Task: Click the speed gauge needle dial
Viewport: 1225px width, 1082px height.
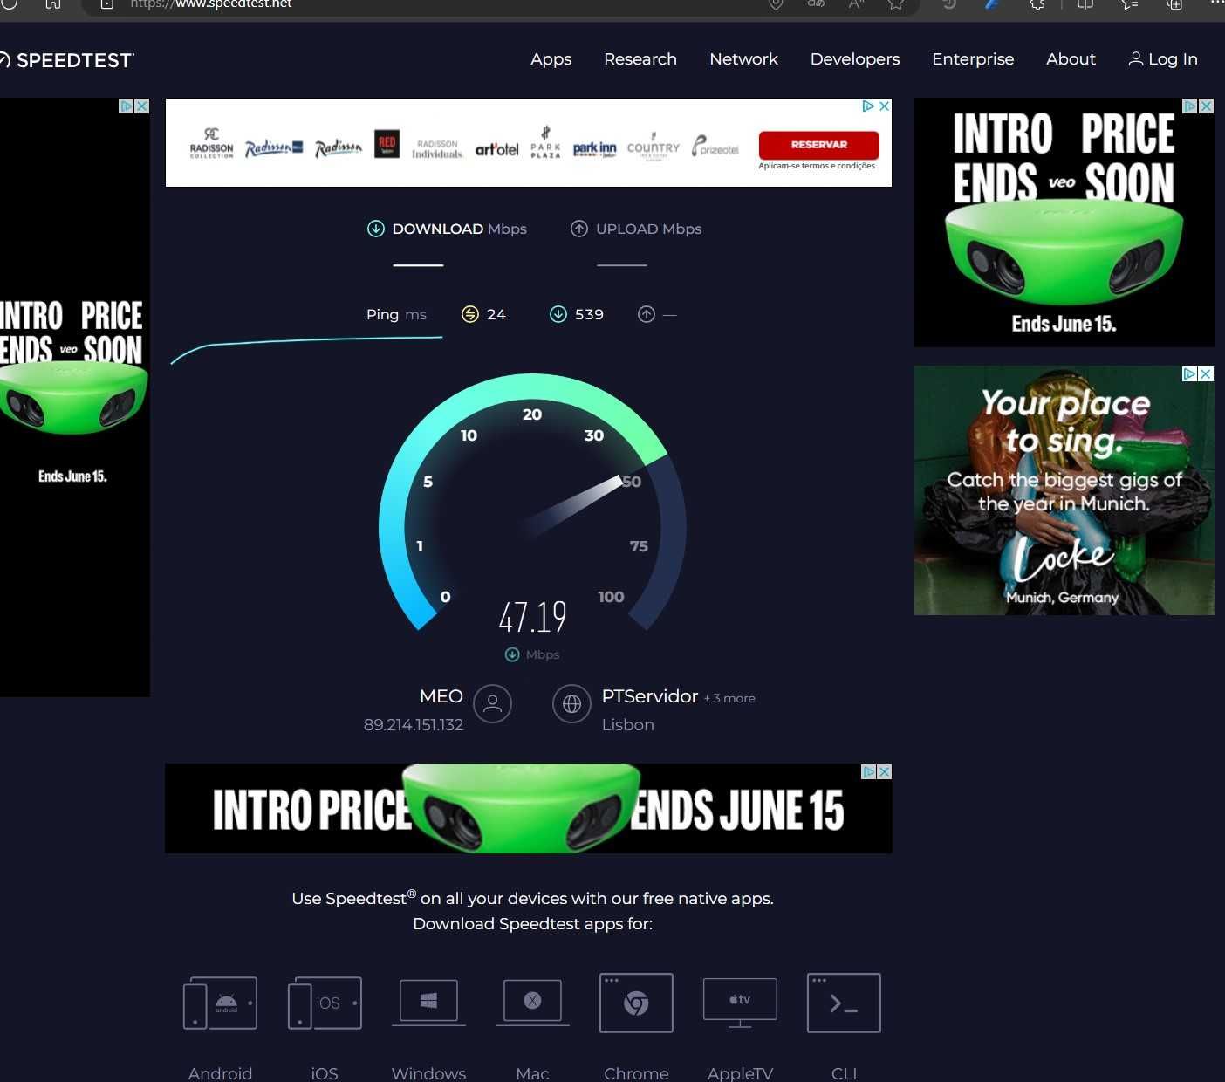Action: 571,504
